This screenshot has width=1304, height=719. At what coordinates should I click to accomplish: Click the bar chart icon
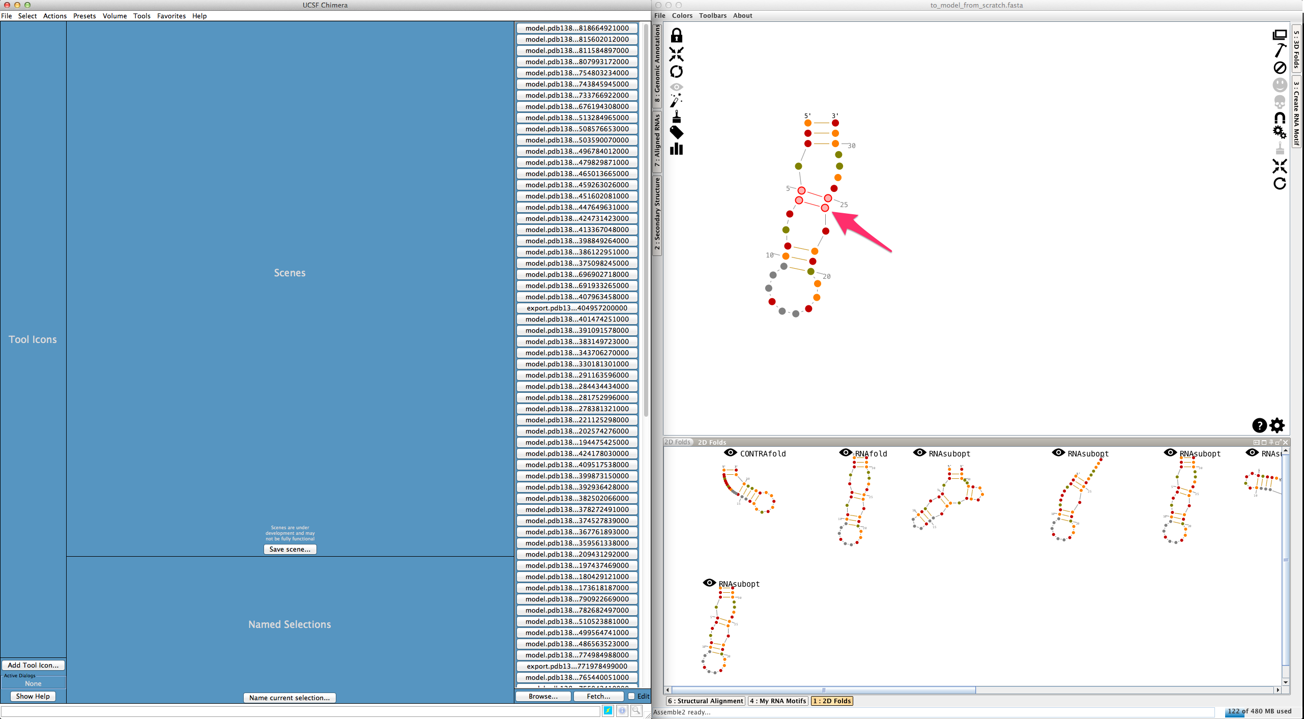(676, 149)
